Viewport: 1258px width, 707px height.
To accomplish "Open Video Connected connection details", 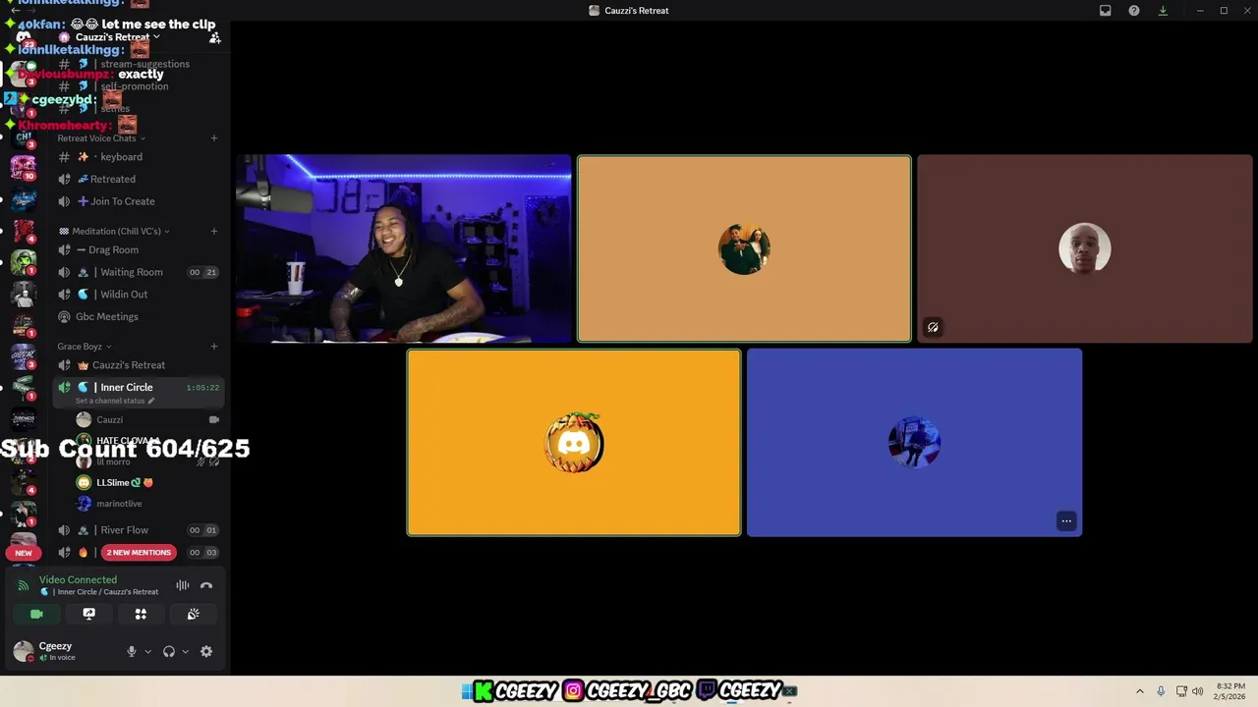I will pyautogui.click(x=78, y=580).
